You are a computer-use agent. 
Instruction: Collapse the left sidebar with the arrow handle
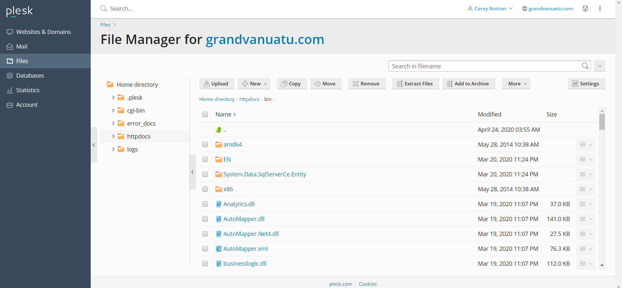coord(94,145)
